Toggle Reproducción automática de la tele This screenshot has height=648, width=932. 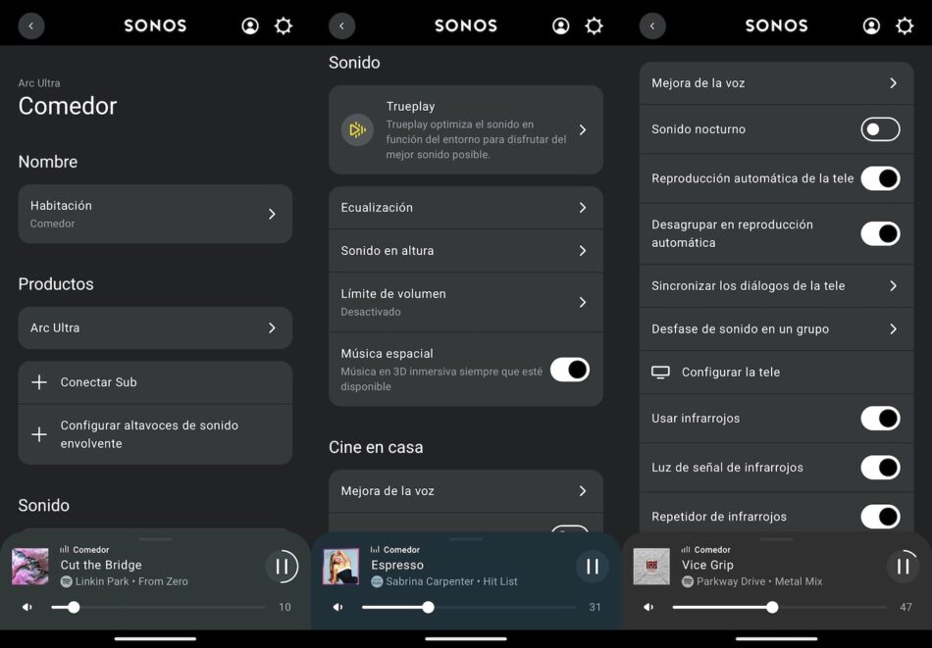click(x=880, y=178)
